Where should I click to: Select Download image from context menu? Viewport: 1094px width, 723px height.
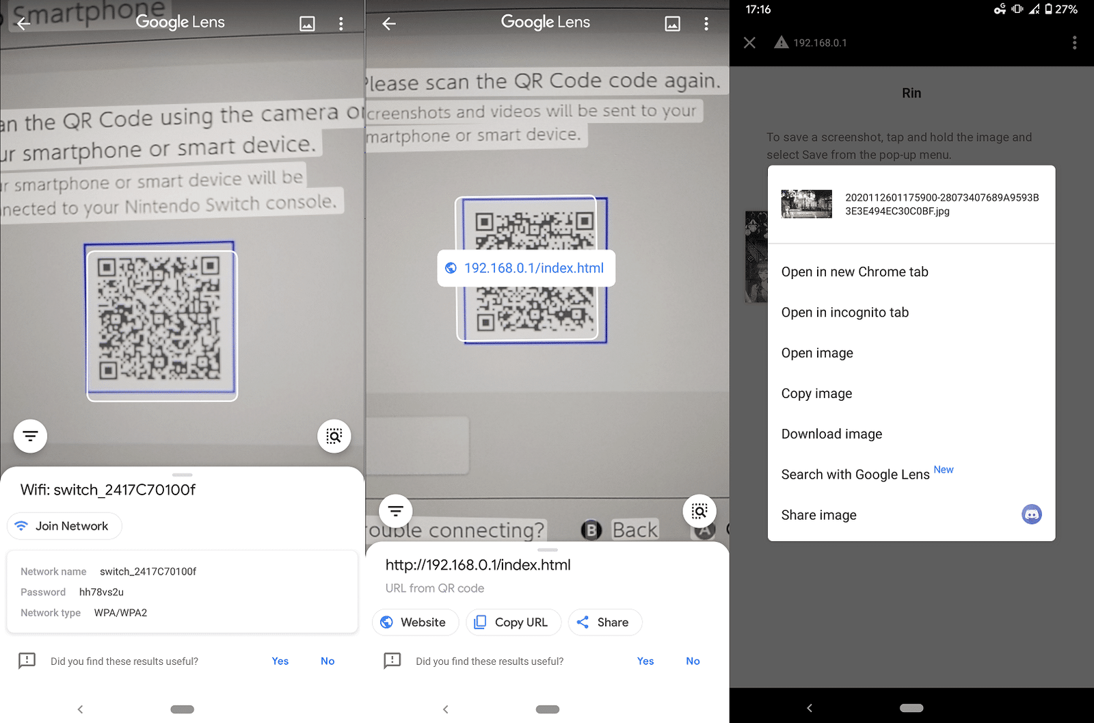[831, 434]
